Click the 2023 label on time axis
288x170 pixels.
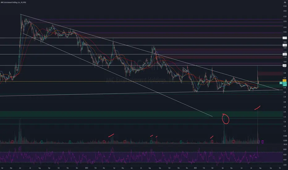coord(195,168)
